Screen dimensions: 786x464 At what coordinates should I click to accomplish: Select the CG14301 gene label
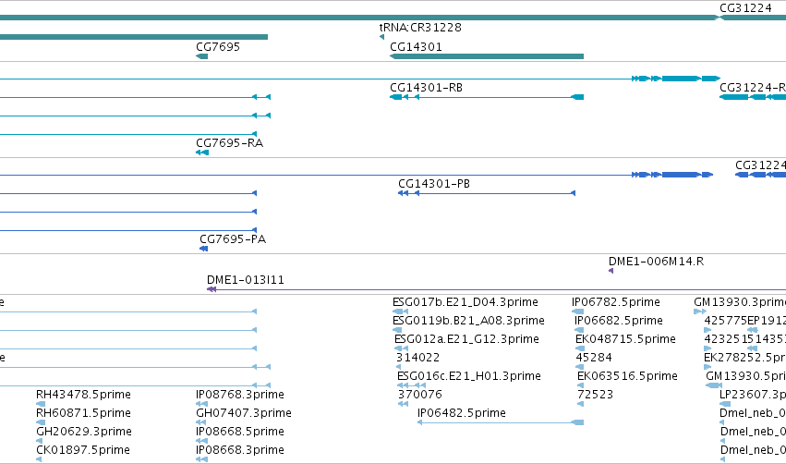coord(416,46)
